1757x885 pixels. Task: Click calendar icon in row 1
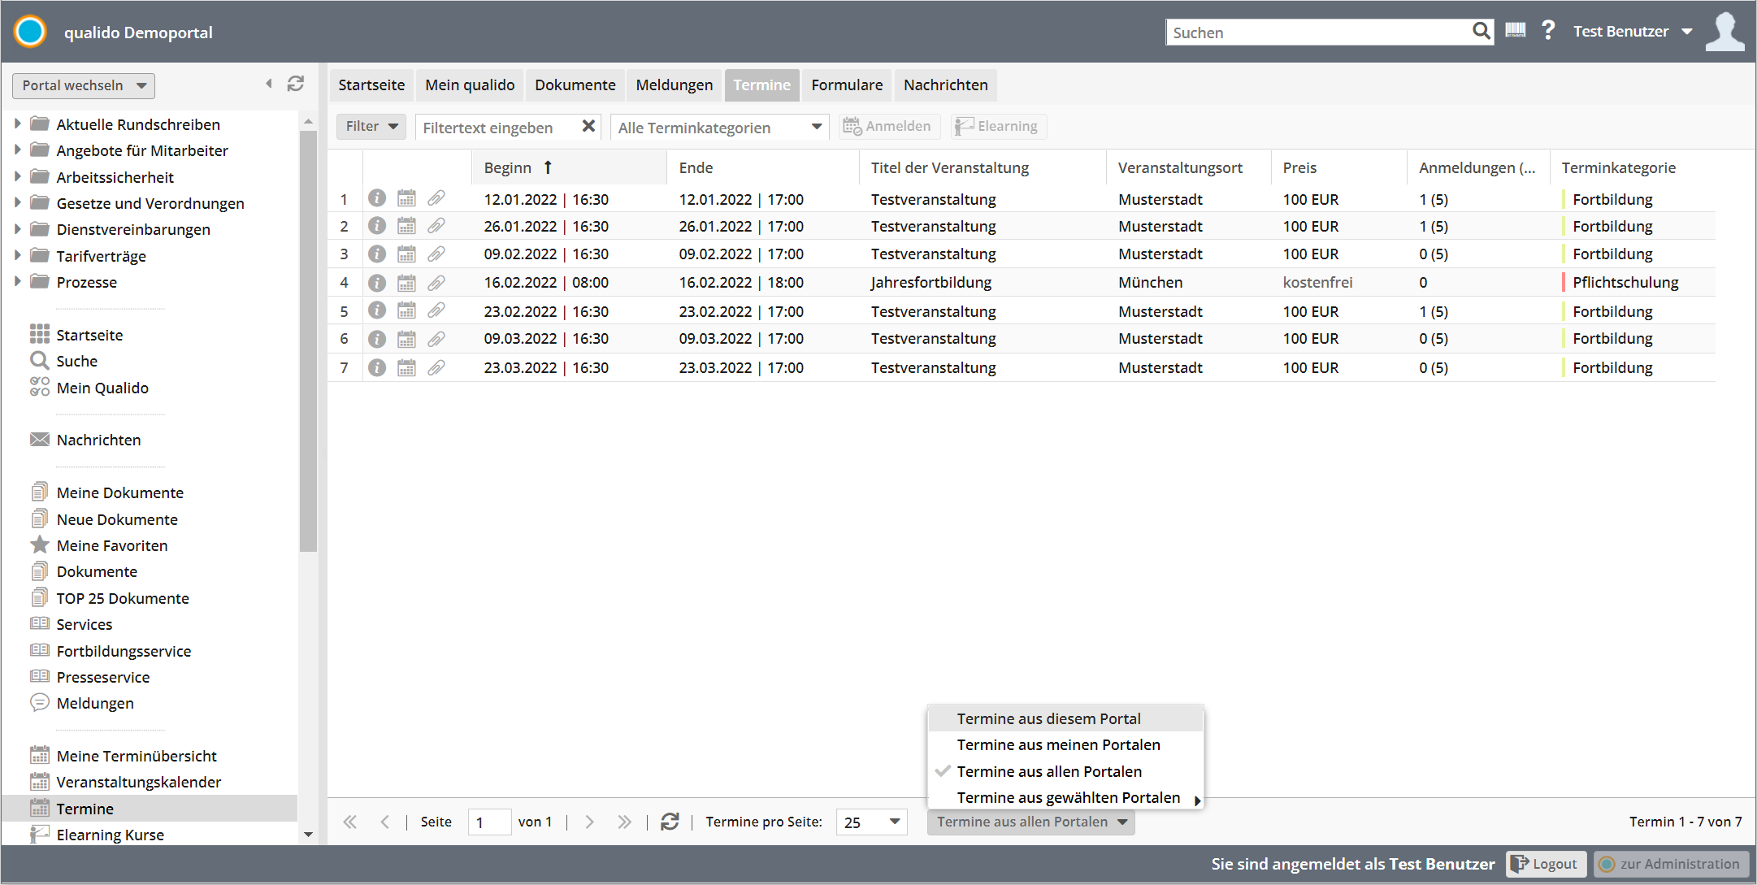click(x=406, y=199)
